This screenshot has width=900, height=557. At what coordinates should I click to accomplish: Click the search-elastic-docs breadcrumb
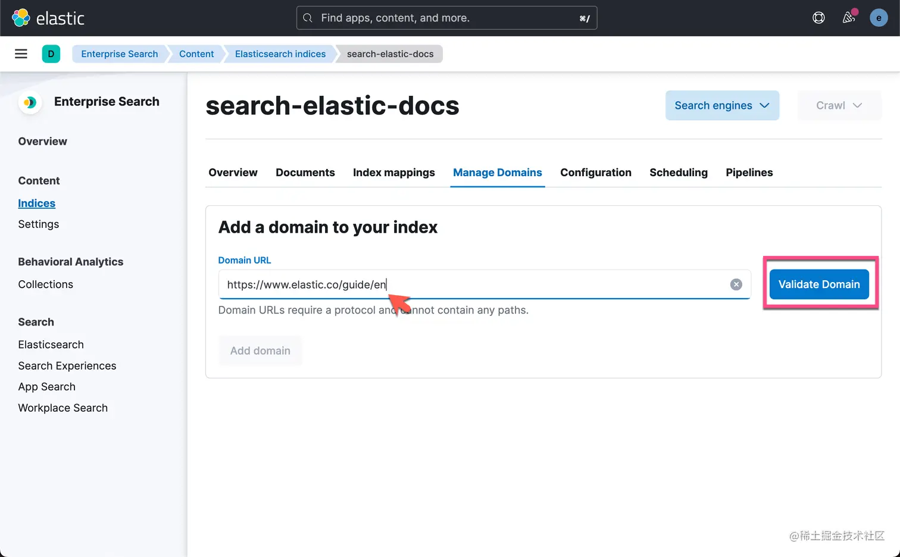click(x=390, y=54)
